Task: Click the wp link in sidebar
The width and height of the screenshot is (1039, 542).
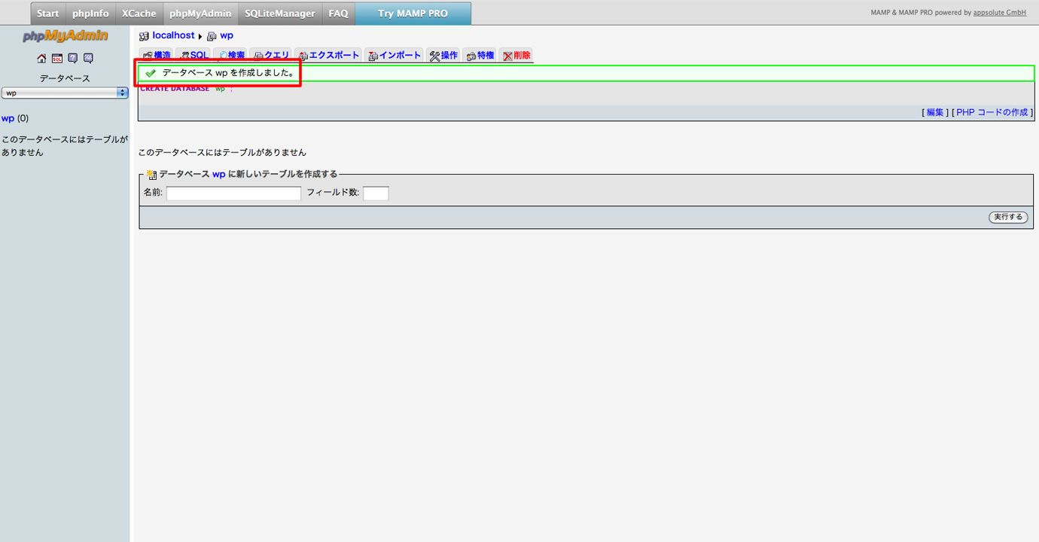Action: pyautogui.click(x=8, y=118)
